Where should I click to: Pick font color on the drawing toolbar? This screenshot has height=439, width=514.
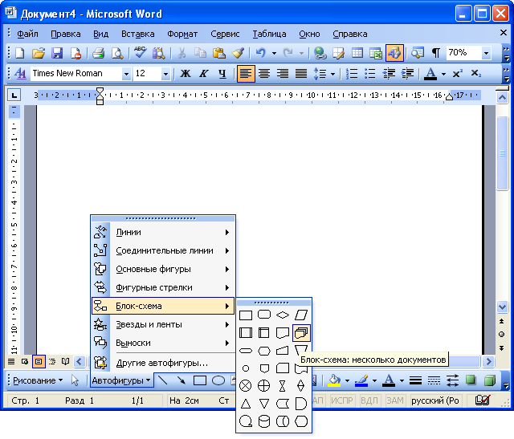[x=389, y=380]
